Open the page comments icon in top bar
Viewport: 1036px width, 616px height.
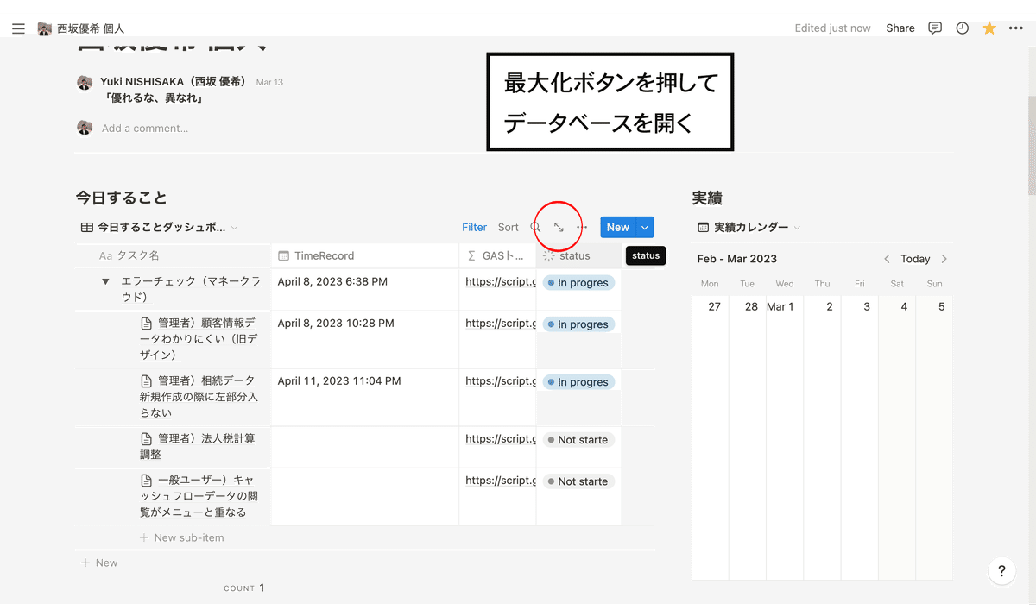(935, 28)
